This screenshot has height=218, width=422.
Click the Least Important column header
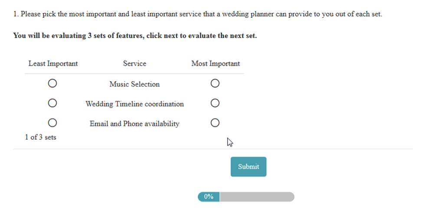53,64
